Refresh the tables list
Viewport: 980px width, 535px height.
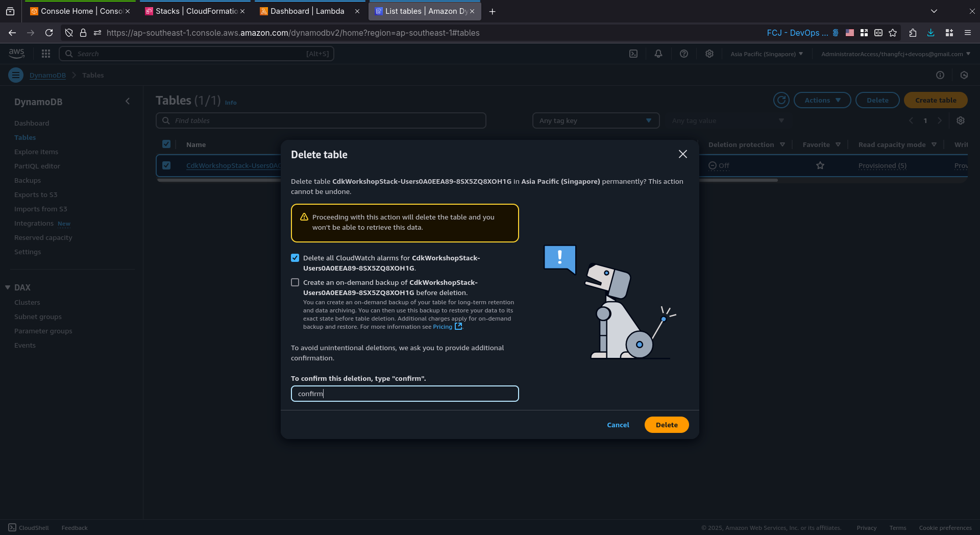(x=781, y=100)
